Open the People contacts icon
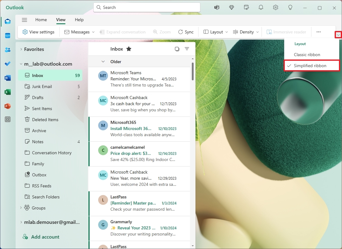 tap(8, 50)
